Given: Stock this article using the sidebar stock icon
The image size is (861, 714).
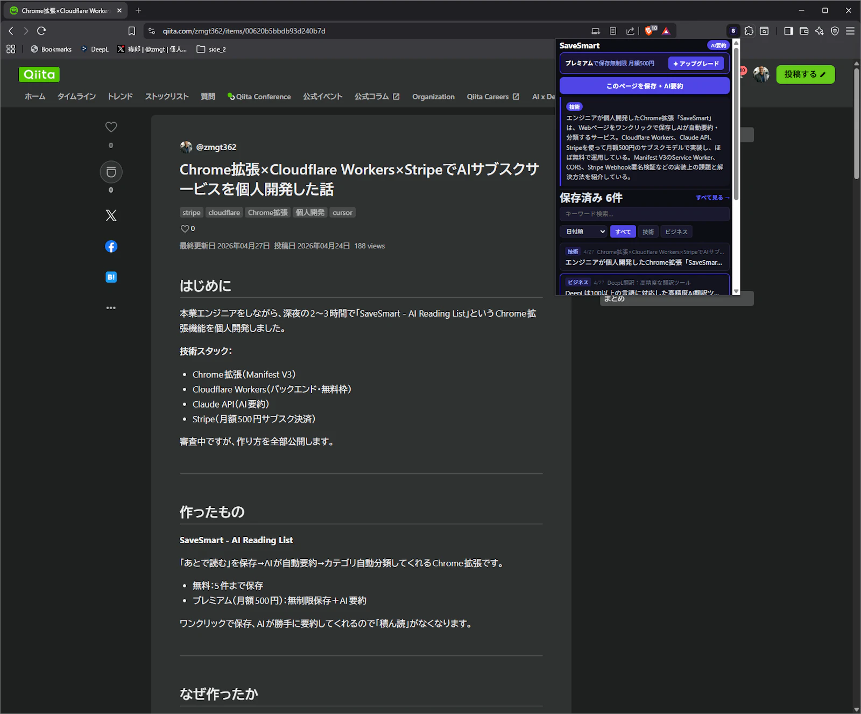Looking at the screenshot, I should tap(111, 172).
